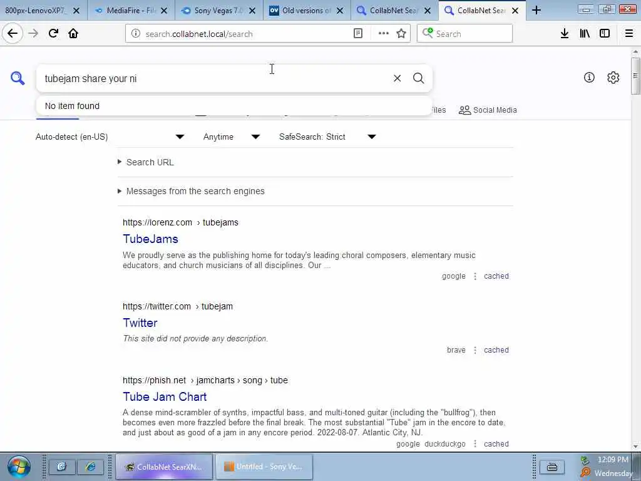Select CollabNet SearXNG taskbar button
Image resolution: width=641 pixels, height=481 pixels.
click(164, 466)
